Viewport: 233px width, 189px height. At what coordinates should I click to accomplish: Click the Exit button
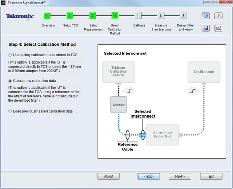(211, 176)
